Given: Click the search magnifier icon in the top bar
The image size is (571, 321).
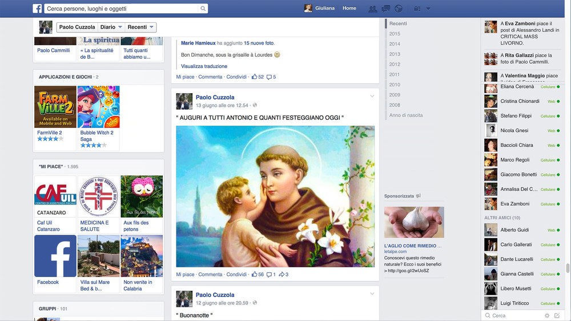Looking at the screenshot, I should click(203, 9).
